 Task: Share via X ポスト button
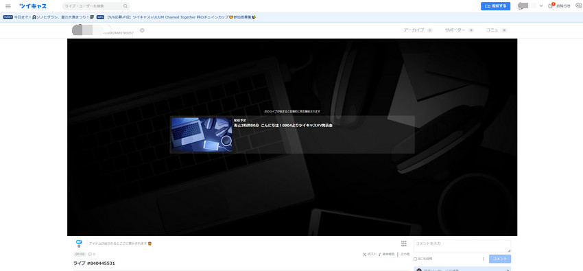[x=369, y=255]
